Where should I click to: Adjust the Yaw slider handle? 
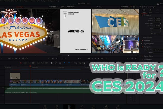click(x=161, y=31)
